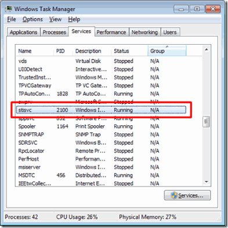Click the scrollbar up arrow
This screenshot has width=228, height=228.
pos(207,50)
